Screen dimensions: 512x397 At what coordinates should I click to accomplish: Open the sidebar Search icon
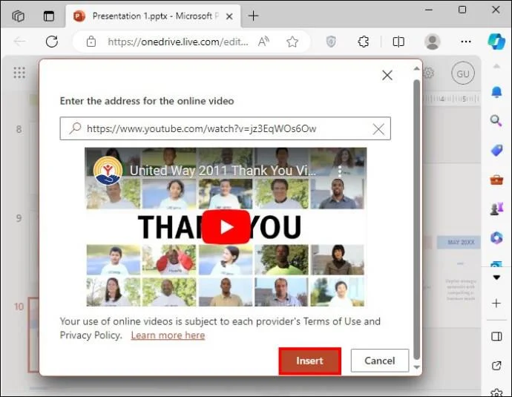pos(496,121)
